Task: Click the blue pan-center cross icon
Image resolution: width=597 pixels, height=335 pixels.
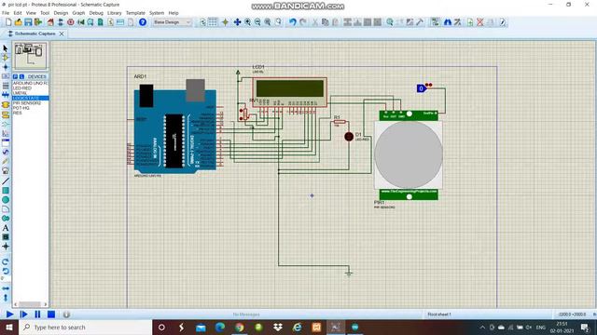Action: pyautogui.click(x=237, y=22)
